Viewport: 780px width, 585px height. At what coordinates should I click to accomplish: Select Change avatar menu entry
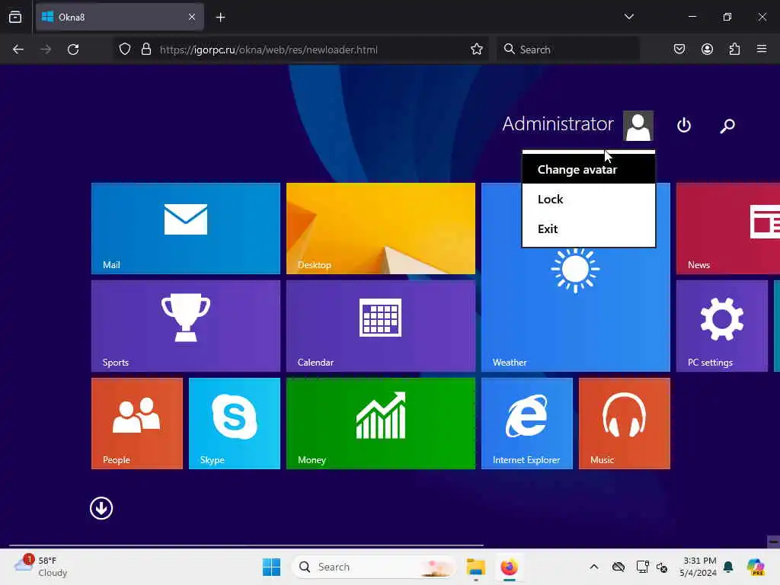589,169
